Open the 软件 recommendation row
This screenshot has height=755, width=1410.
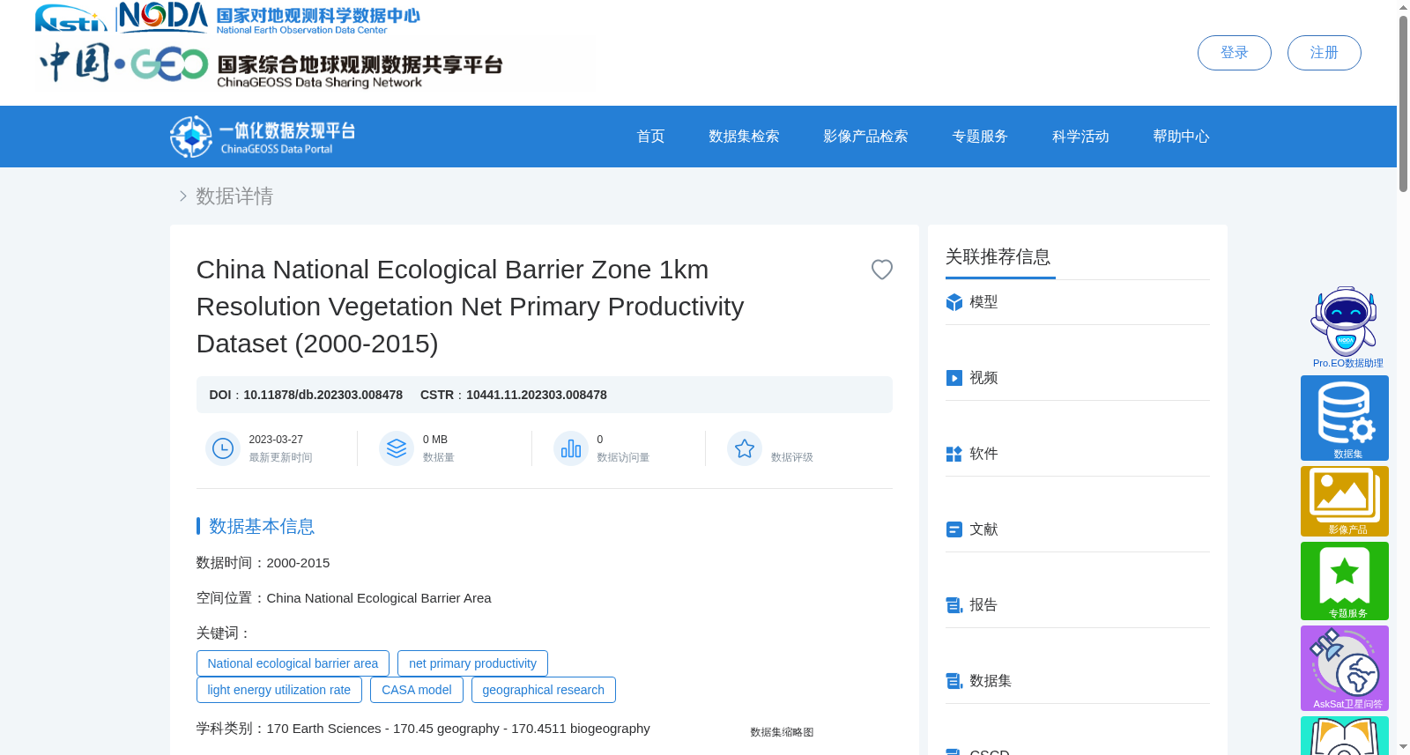(x=1078, y=454)
